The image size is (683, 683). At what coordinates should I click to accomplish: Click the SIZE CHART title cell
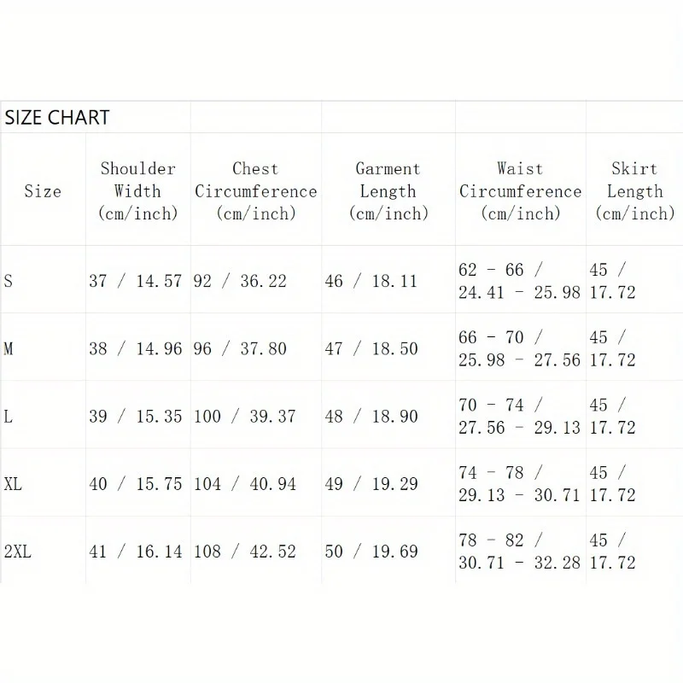[x=57, y=118]
